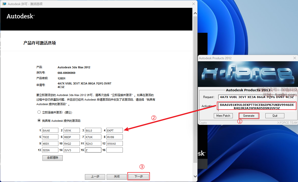Click the Quit button
This screenshot has height=182, width=298.
click(275, 116)
